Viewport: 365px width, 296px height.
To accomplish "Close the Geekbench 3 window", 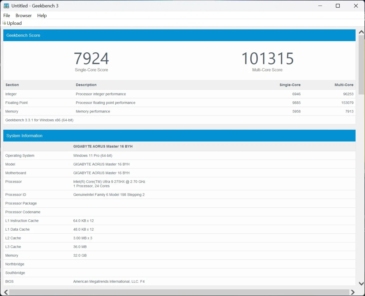I will (356, 6).
